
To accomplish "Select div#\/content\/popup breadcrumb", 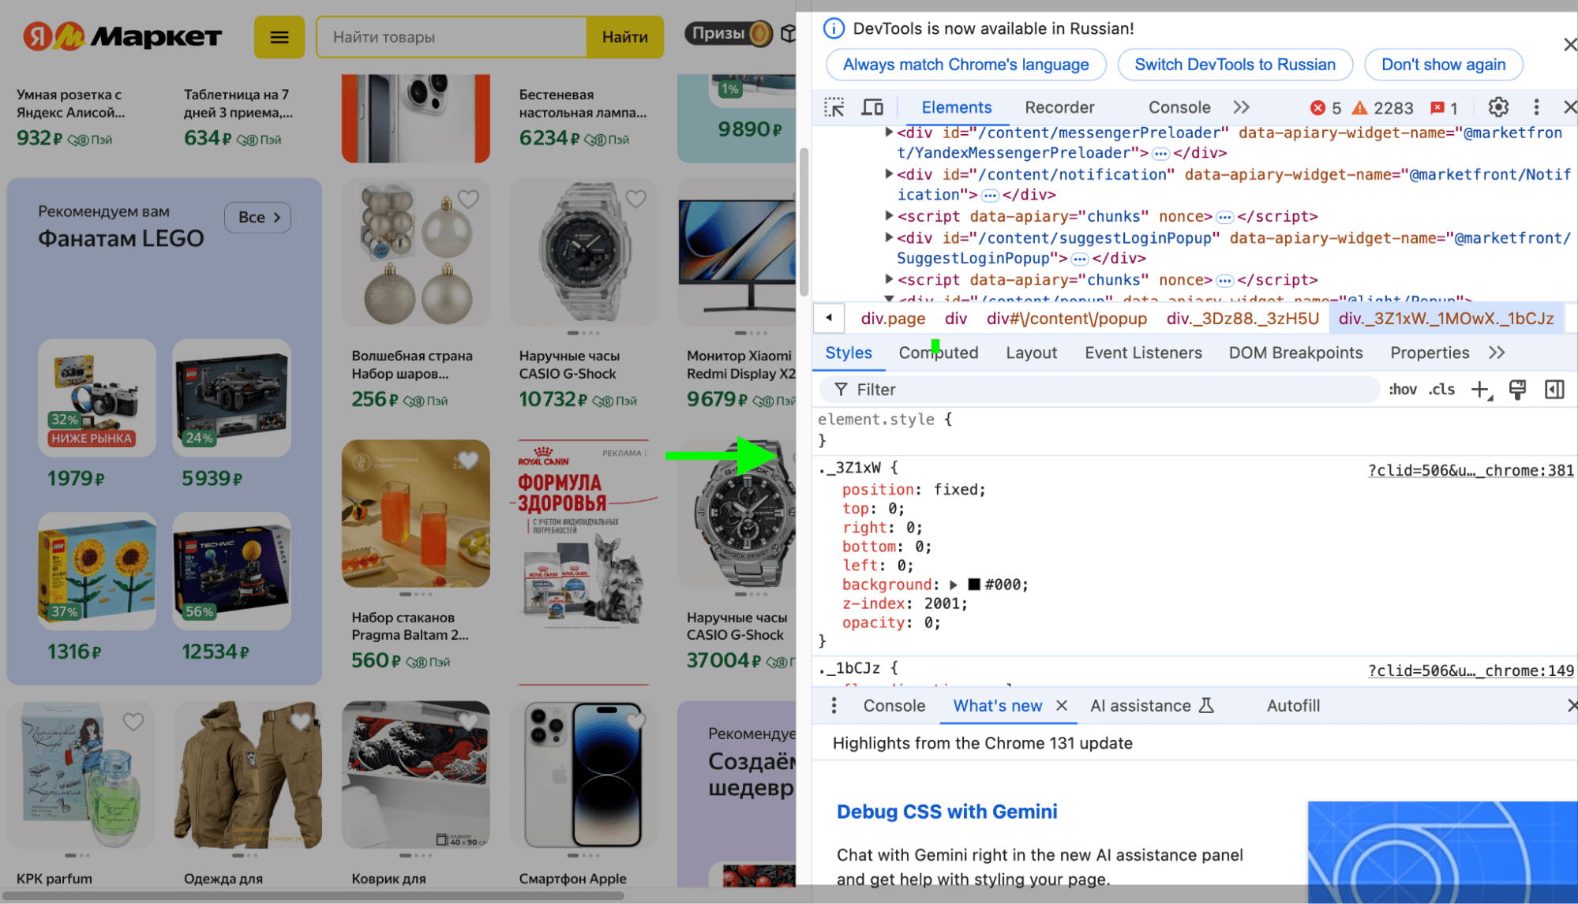I will point(1066,319).
